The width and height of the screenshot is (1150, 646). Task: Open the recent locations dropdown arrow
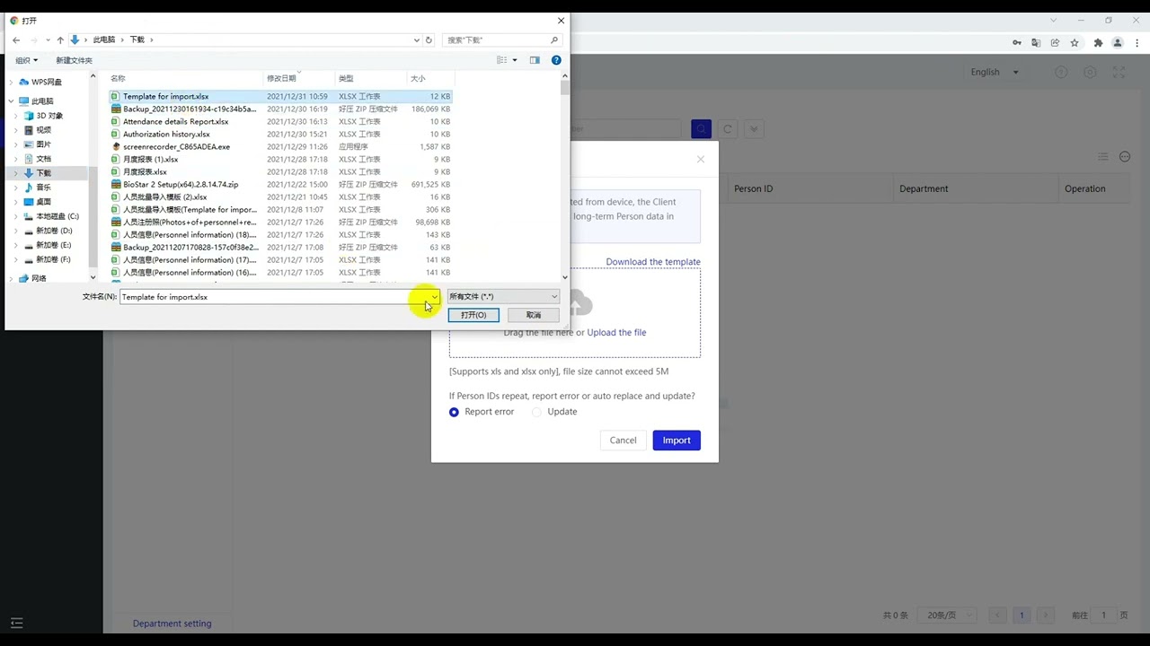coord(47,39)
